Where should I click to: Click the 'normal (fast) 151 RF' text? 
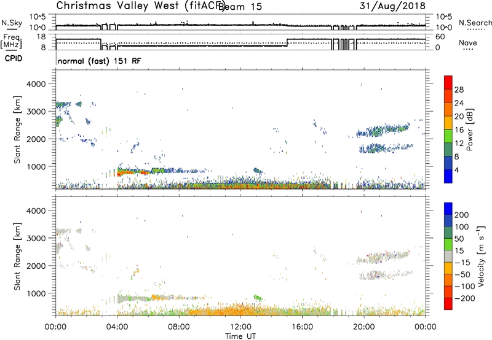pyautogui.click(x=100, y=61)
